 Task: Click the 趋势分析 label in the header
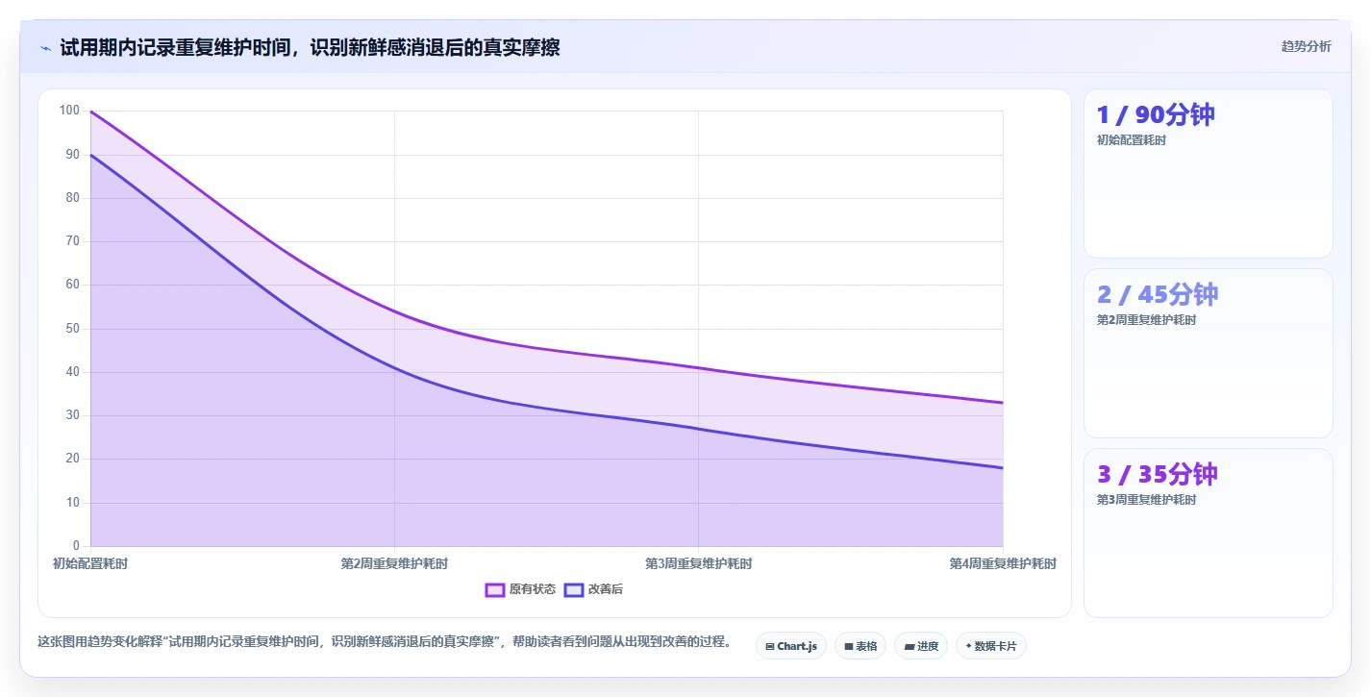[1306, 46]
